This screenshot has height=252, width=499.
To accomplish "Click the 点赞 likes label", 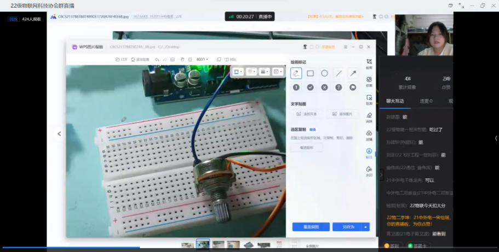I will 446,87.
